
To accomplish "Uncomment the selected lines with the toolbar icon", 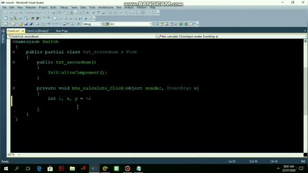I will [x=49, y=18].
